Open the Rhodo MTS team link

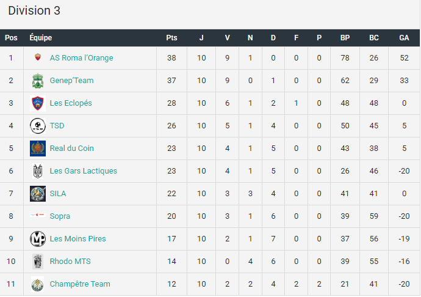point(70,261)
